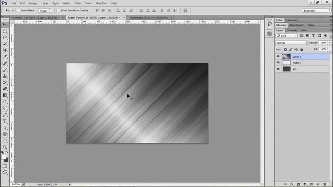
Task: Select the Pen tool
Action: coord(5,115)
